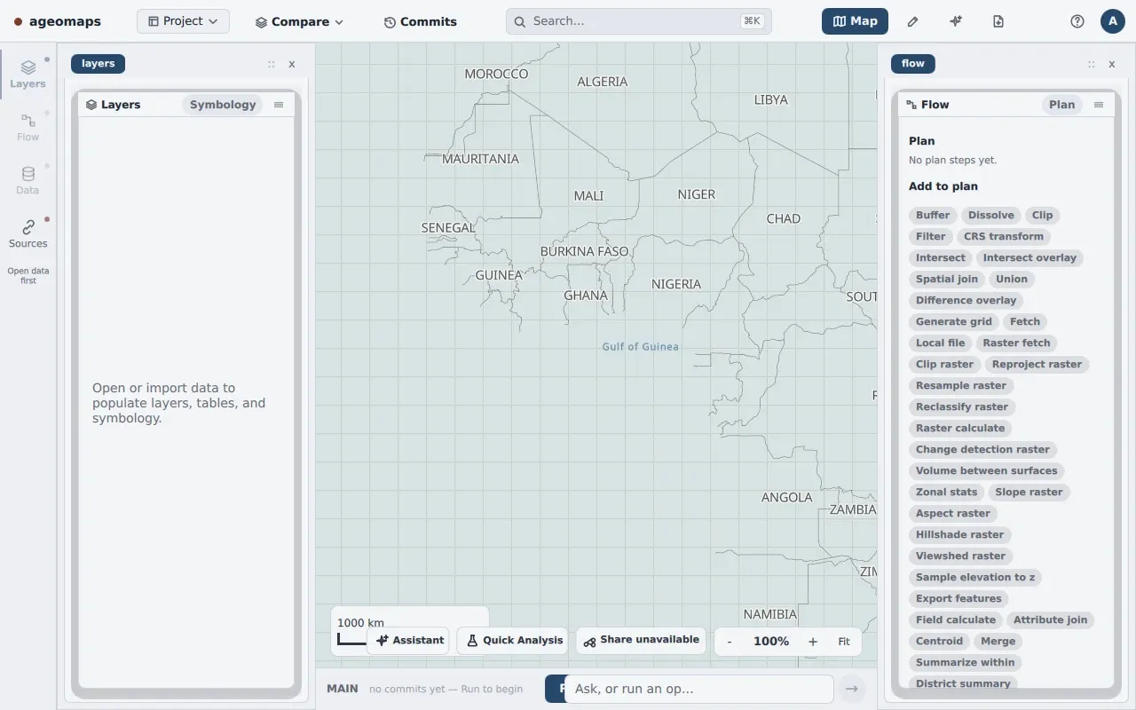Zoom in with the plus button
This screenshot has height=710, width=1136.
tap(813, 642)
